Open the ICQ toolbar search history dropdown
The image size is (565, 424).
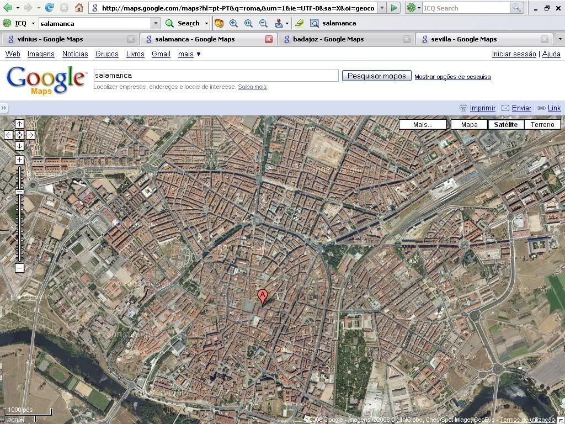[156, 23]
